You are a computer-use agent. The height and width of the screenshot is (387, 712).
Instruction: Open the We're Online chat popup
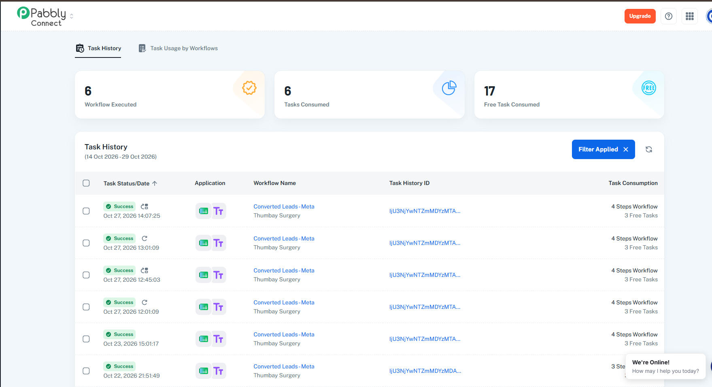[x=665, y=367]
